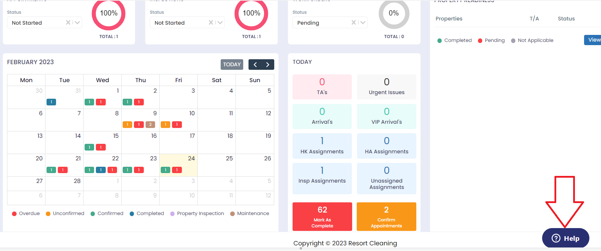Click the Unconfirmed legend entry
This screenshot has width=601, height=251.
coord(65,213)
